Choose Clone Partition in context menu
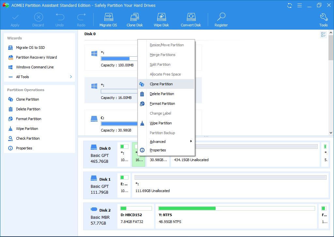Image resolution: width=334 pixels, height=237 pixels. coord(161,84)
